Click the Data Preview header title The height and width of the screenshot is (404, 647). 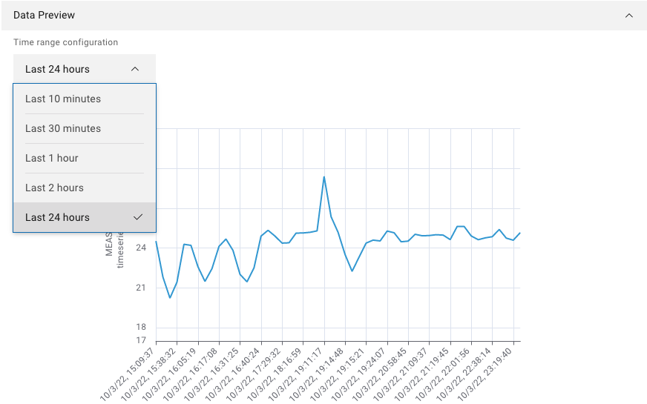(x=44, y=16)
